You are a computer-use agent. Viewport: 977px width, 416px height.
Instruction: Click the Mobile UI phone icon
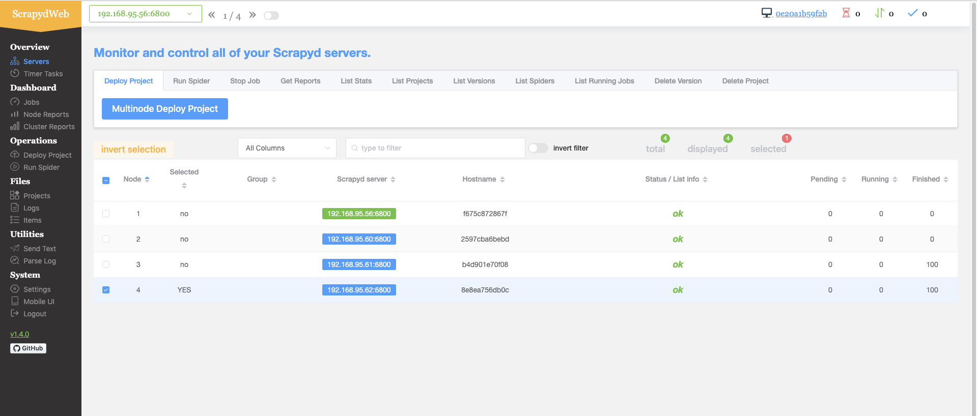(15, 301)
